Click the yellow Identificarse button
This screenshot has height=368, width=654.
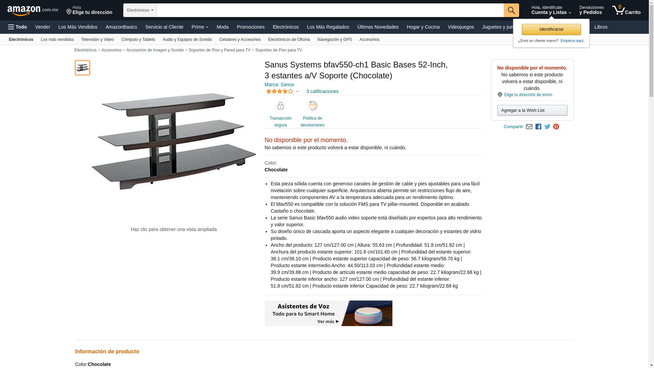pyautogui.click(x=551, y=29)
